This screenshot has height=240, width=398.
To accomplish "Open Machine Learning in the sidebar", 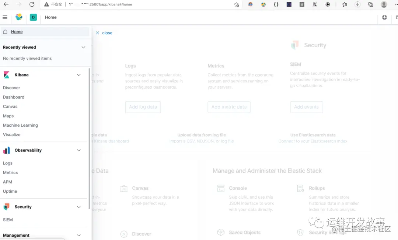I will click(20, 125).
